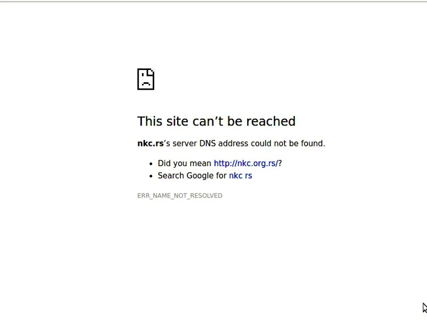Image resolution: width=427 pixels, height=320 pixels.
Task: Click the word server in the message
Action: click(x=184, y=143)
